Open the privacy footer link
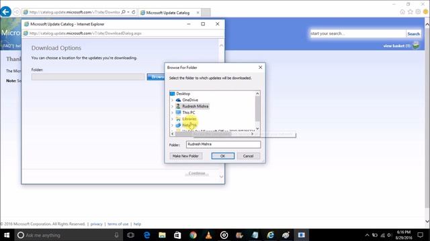 (x=96, y=224)
